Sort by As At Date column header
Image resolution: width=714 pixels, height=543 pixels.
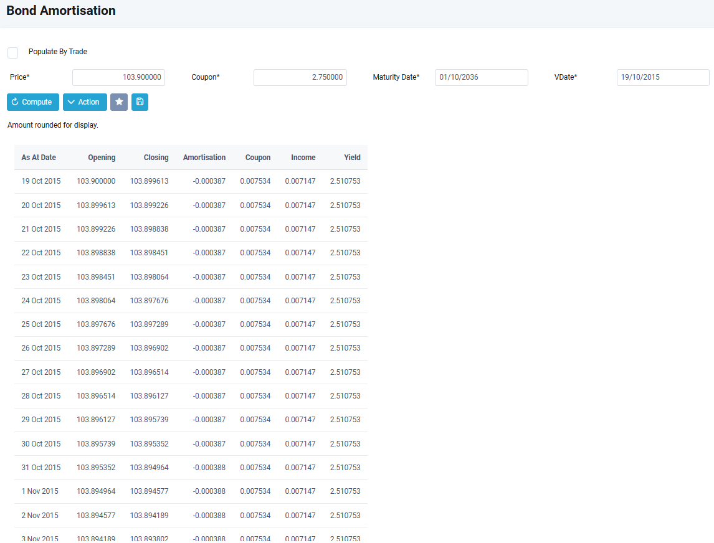coord(39,158)
